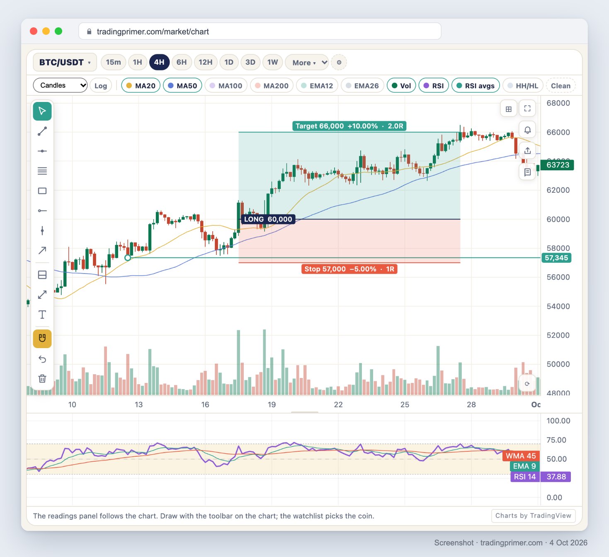Open the BTC/USDT pair dropdown

(65, 63)
